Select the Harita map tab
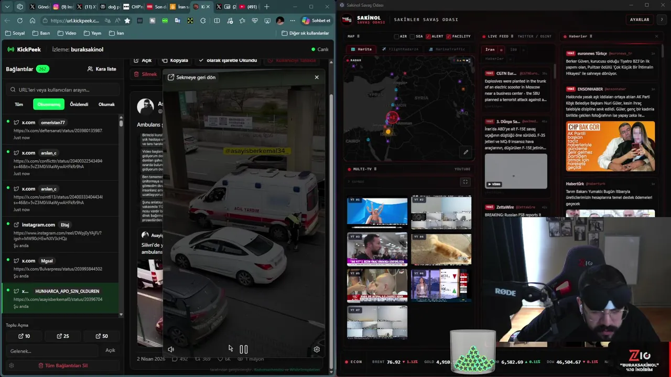The image size is (671, 377). pyautogui.click(x=362, y=49)
